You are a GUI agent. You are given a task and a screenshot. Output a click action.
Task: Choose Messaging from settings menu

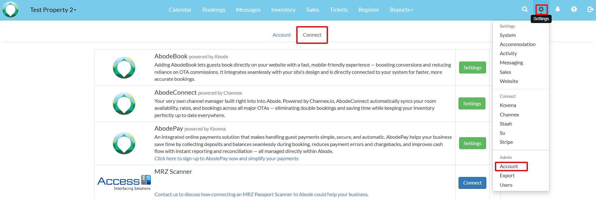click(x=511, y=63)
